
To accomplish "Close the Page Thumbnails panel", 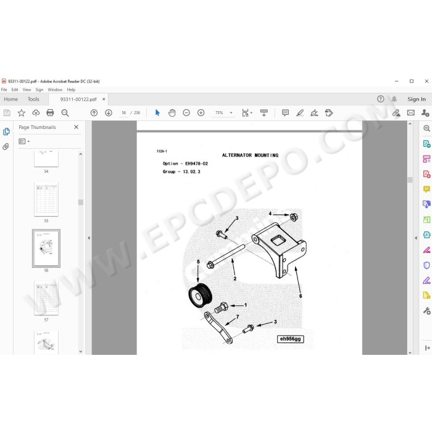I will pos(77,127).
